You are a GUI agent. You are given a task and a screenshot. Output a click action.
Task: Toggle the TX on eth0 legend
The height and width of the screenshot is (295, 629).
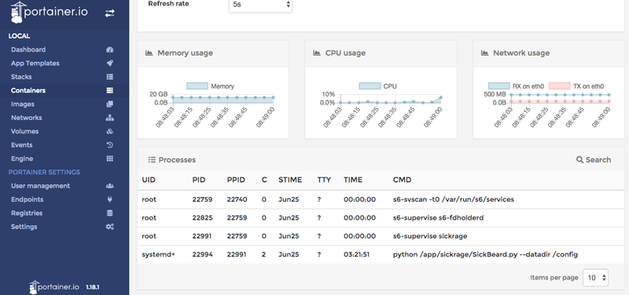pyautogui.click(x=576, y=86)
